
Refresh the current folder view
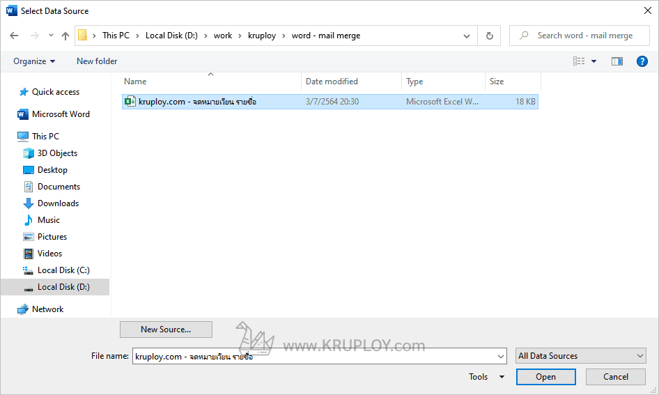490,36
